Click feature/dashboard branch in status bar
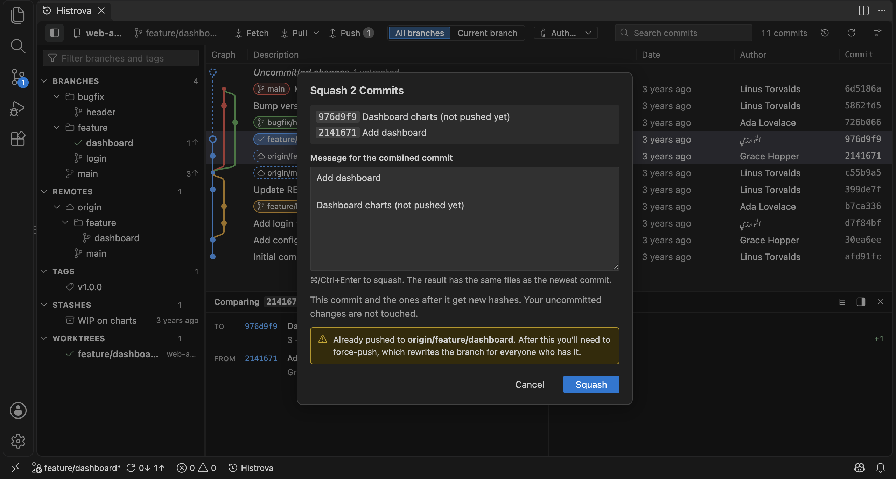This screenshot has height=479, width=896. point(76,468)
